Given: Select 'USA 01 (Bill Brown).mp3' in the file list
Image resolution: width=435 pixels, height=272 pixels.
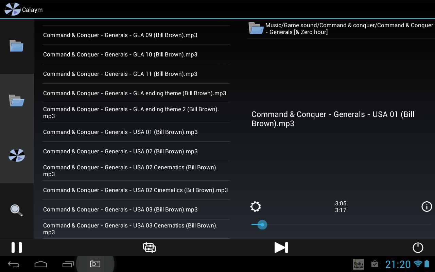Looking at the screenshot, I should (x=136, y=132).
